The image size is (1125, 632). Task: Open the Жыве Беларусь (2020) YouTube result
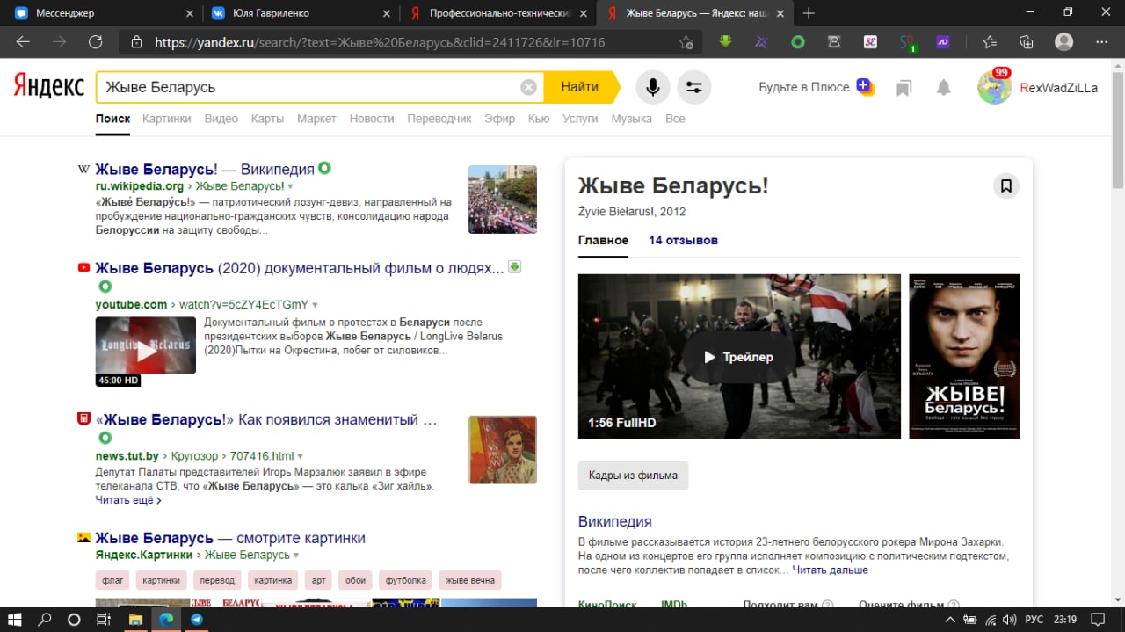click(x=300, y=268)
